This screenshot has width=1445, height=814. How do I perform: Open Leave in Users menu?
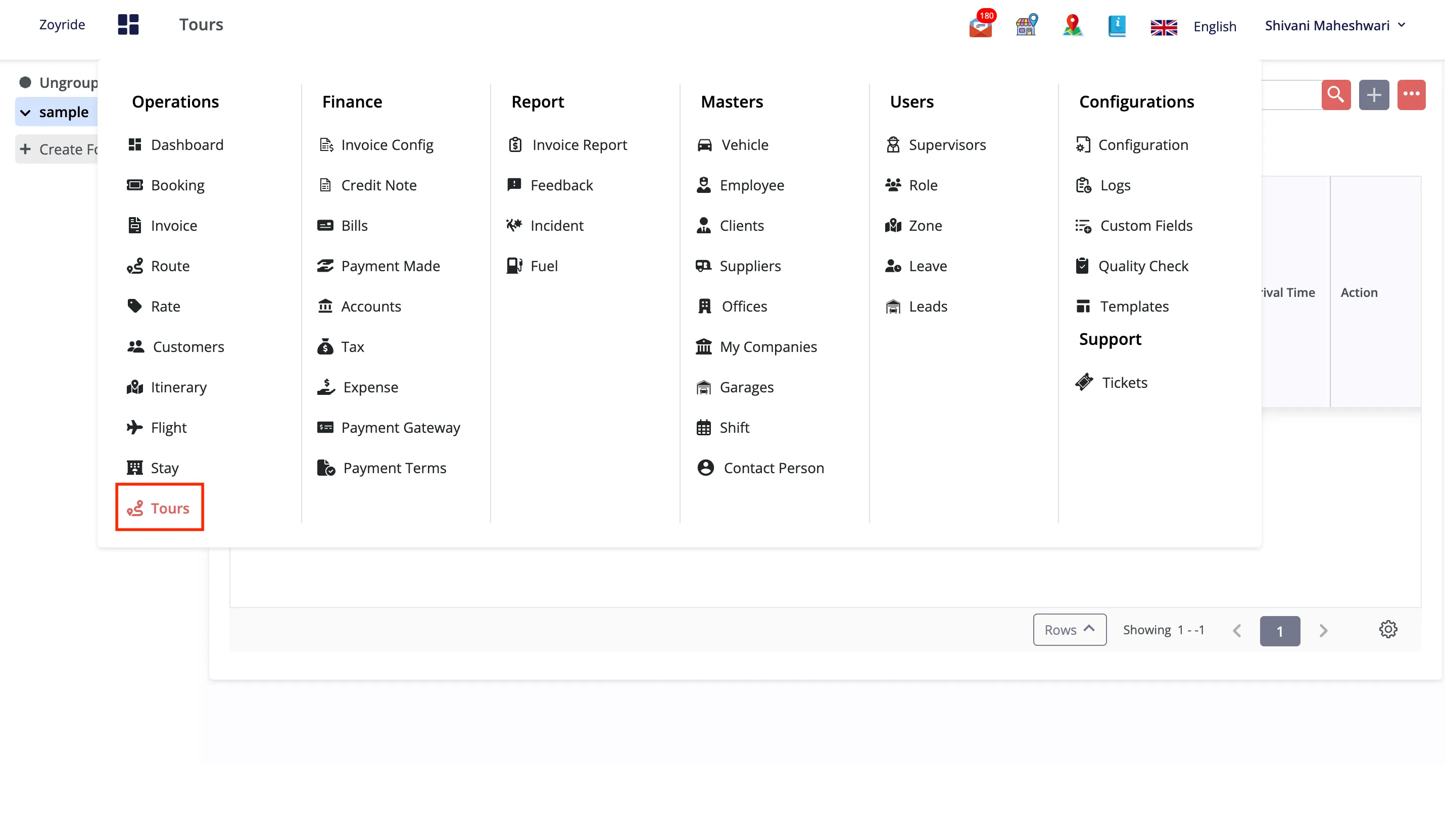pos(916,266)
